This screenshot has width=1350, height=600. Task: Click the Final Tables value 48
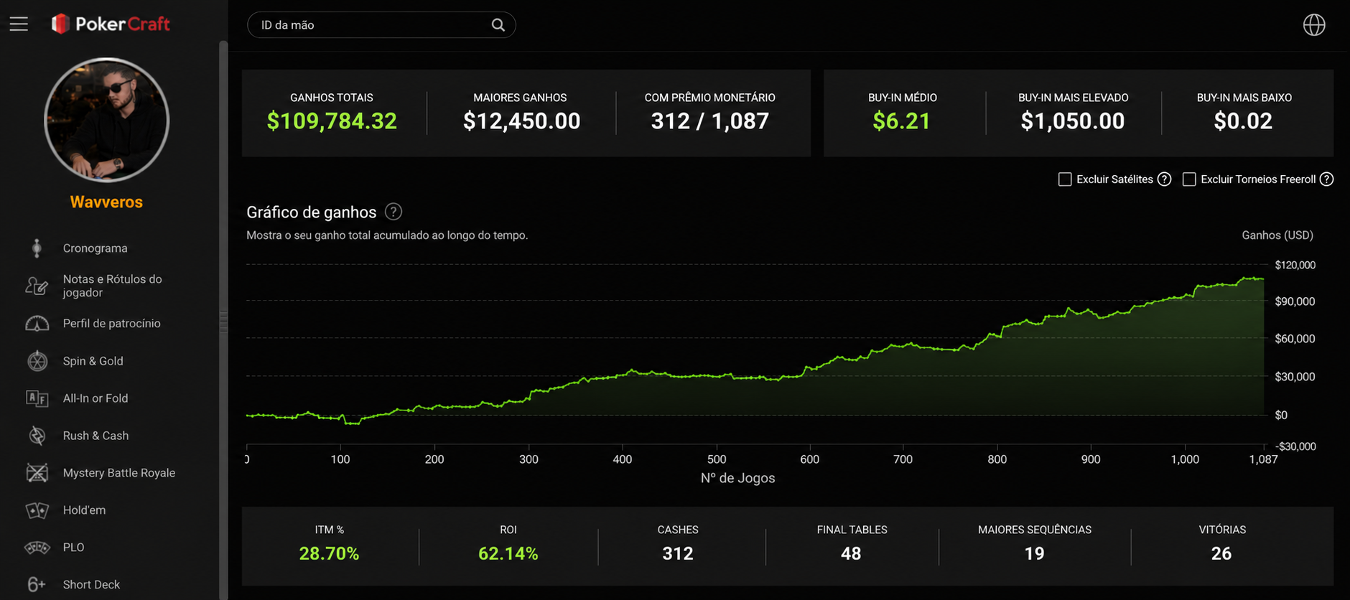pos(851,553)
